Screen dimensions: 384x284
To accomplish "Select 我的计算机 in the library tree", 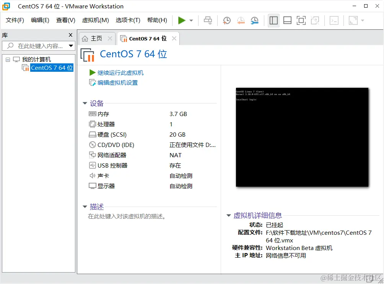I will click(36, 60).
